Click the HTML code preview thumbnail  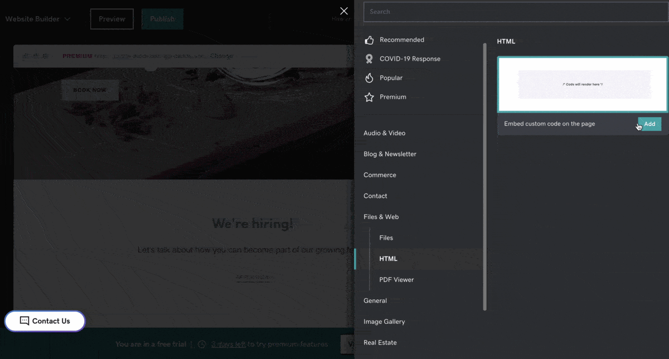click(x=582, y=85)
